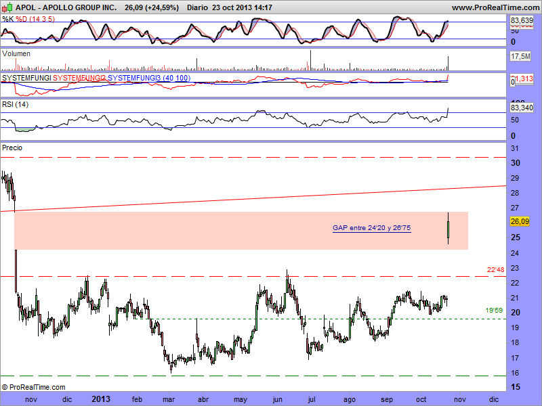Select the rising red trend line
The height and width of the screenshot is (406, 542).
point(253,198)
